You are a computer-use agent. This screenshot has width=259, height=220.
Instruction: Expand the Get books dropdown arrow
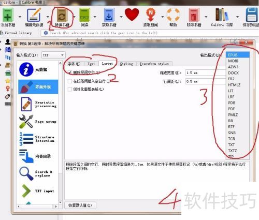click(121, 17)
